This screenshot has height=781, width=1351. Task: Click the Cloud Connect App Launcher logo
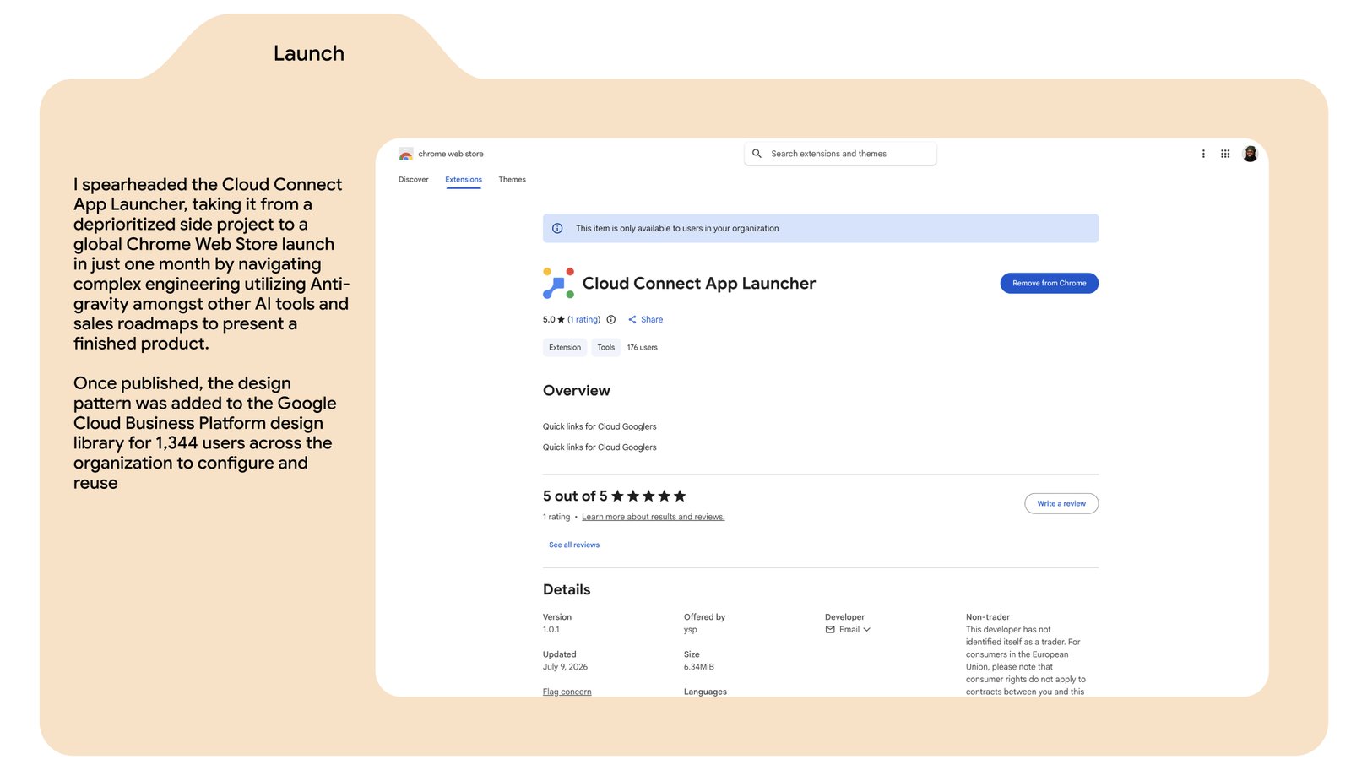558,283
